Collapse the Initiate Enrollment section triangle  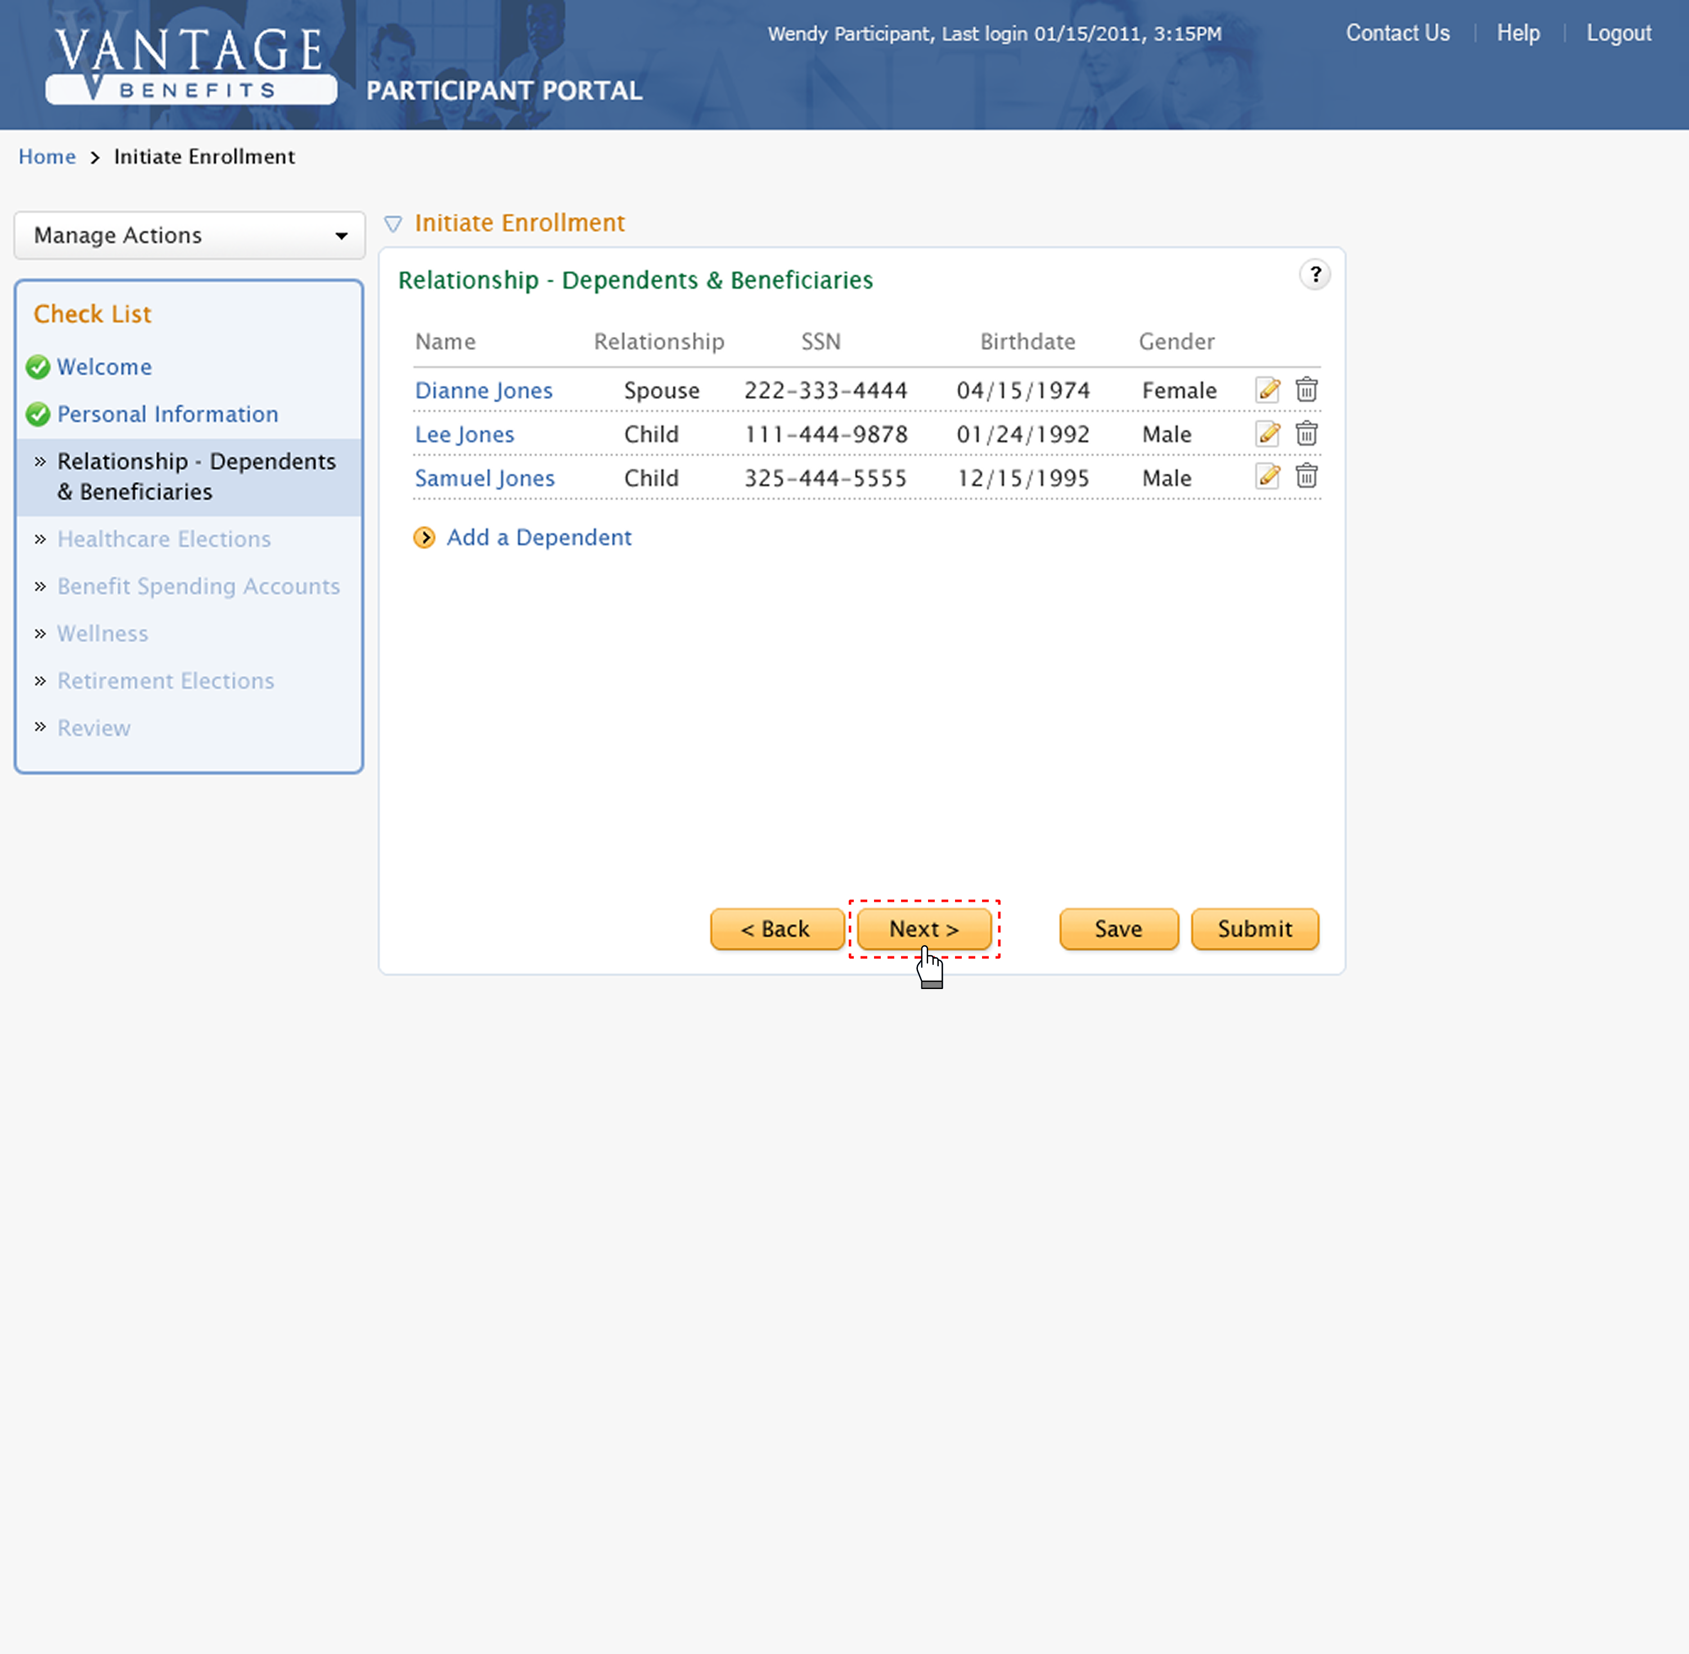[393, 224]
